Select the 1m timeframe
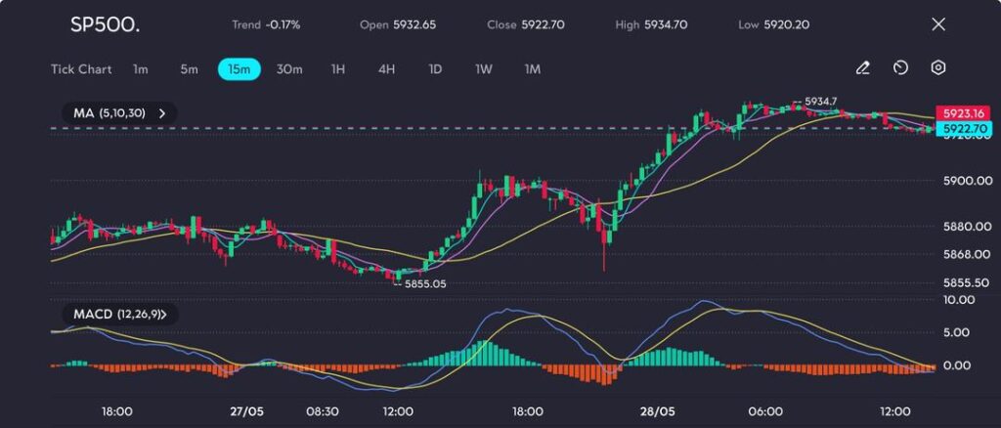Viewport: 1001px width, 428px height. coord(141,69)
